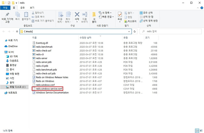
Task: Sort by Name column 이름
Action: coord(35,38)
